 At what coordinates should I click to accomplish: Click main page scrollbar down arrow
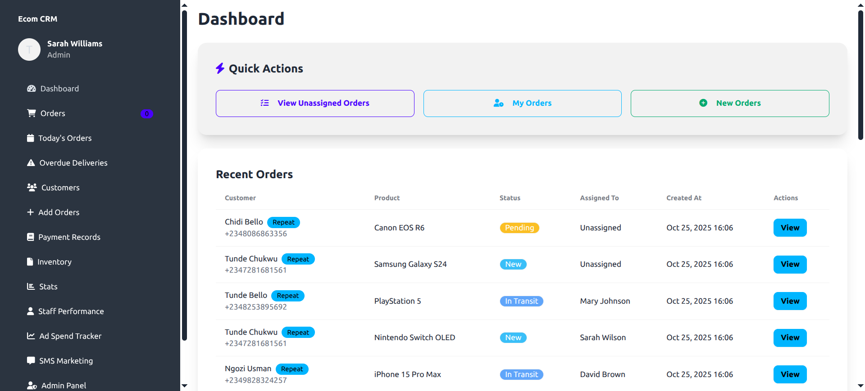[861, 386]
